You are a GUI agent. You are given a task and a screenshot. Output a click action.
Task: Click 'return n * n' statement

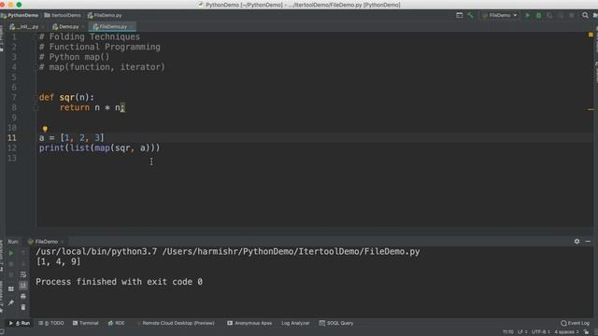92,108
